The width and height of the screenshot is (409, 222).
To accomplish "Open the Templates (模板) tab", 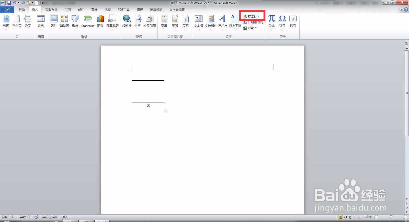I will (x=140, y=9).
